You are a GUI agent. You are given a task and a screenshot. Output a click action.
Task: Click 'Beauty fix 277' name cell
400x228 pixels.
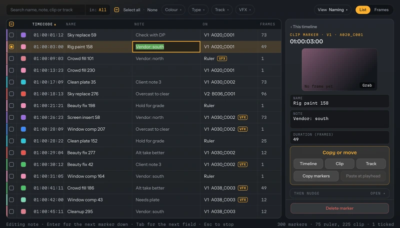81,153
